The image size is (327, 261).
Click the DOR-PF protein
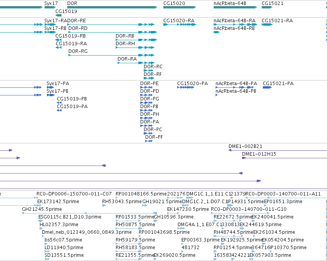point(149,141)
